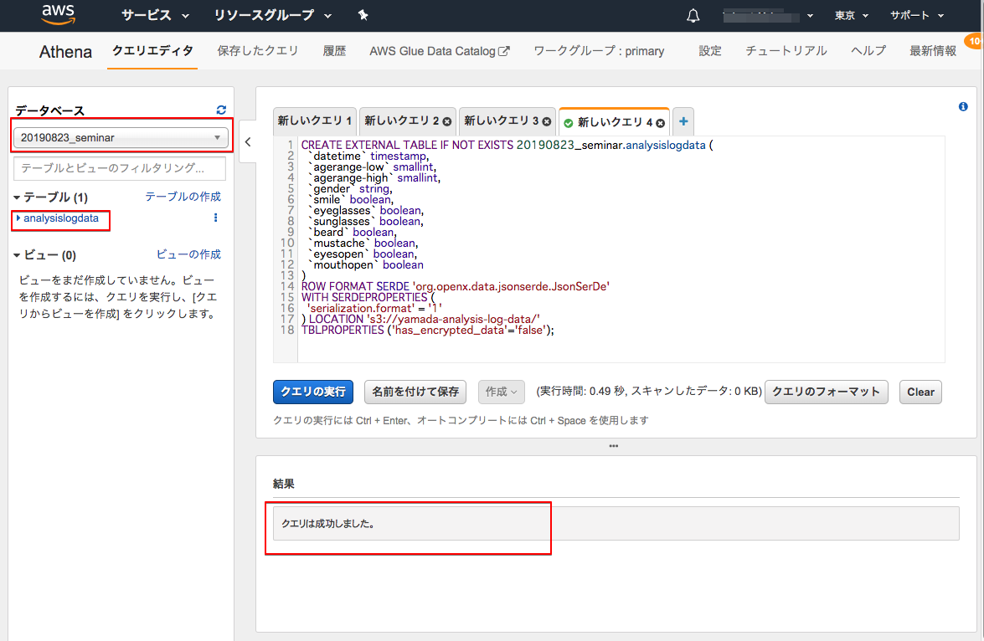Select the 新しいクエリ 1 tab

tap(314, 121)
